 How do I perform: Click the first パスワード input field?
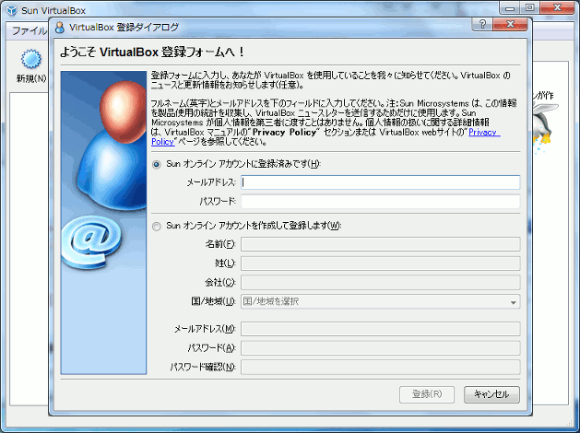[x=380, y=202]
